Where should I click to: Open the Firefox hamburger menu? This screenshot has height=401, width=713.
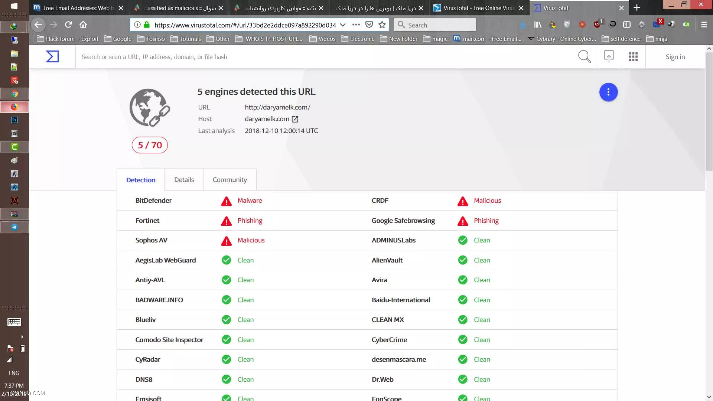pos(704,25)
